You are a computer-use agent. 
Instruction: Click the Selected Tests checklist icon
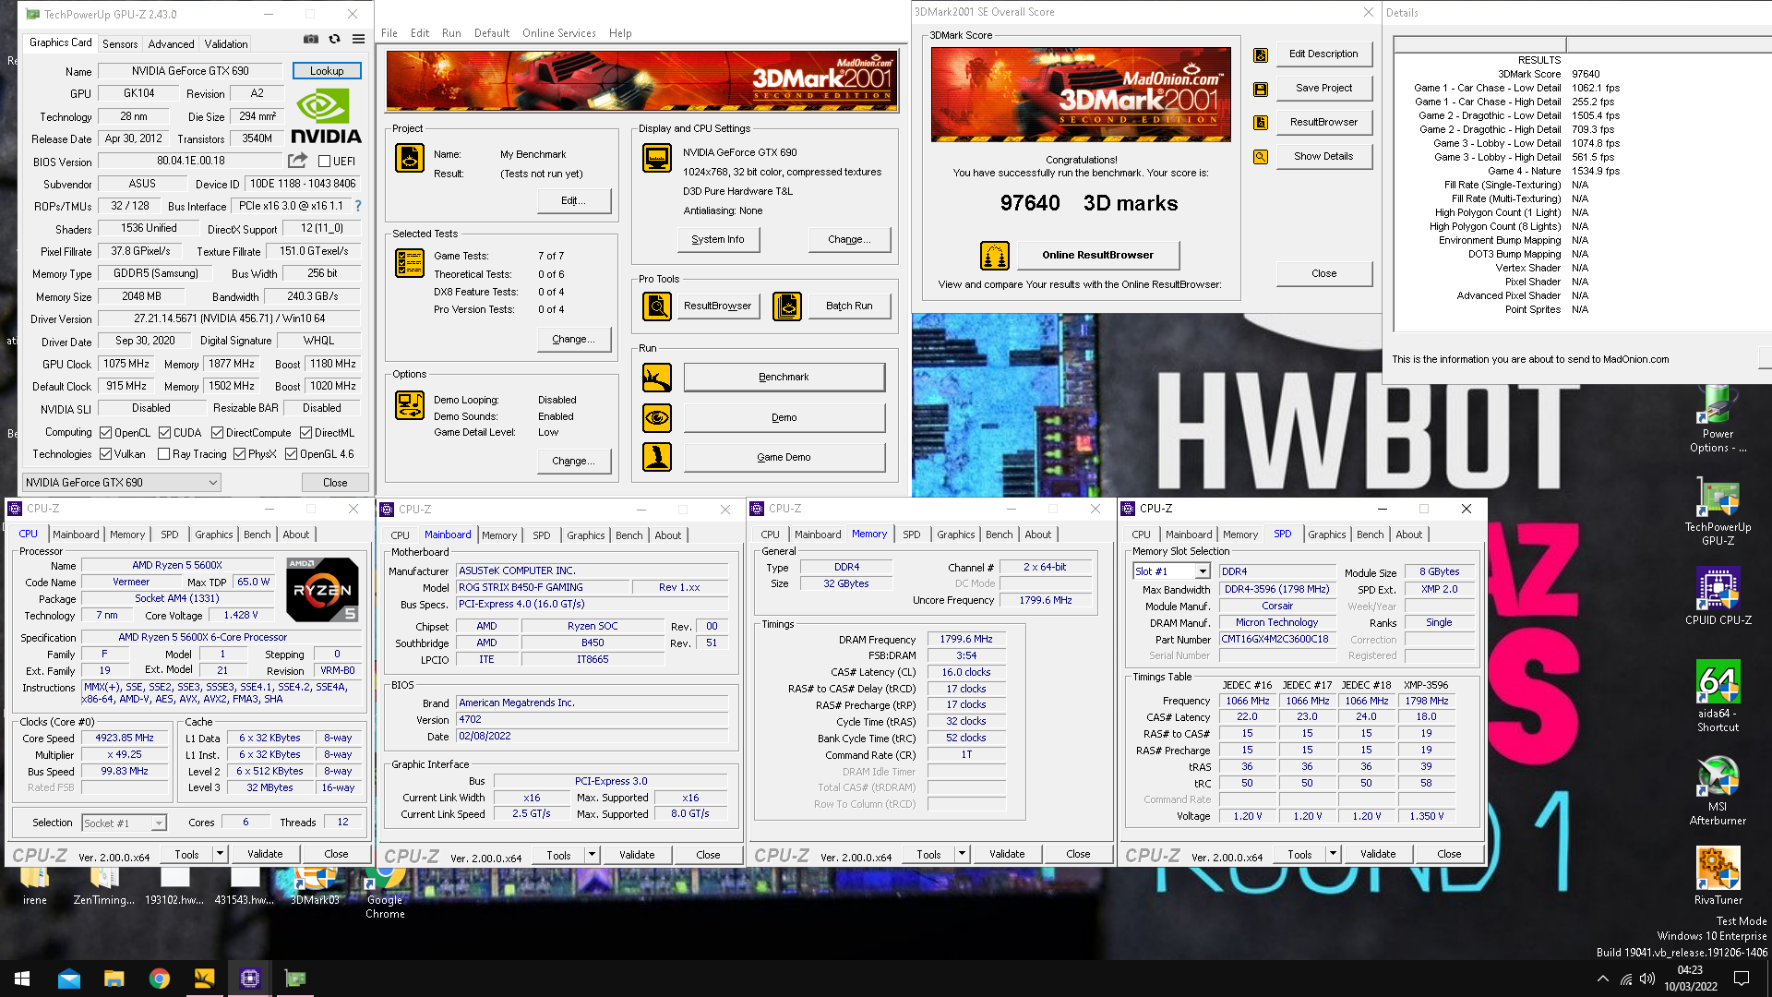tap(410, 263)
